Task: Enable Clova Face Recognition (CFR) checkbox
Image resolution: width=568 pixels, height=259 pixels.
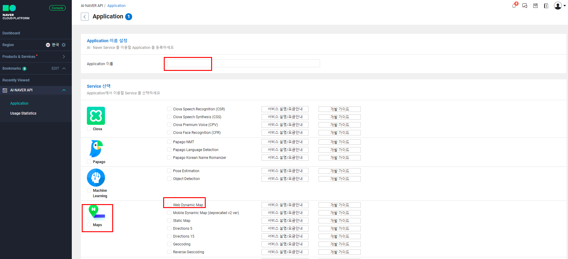Action: 169,132
